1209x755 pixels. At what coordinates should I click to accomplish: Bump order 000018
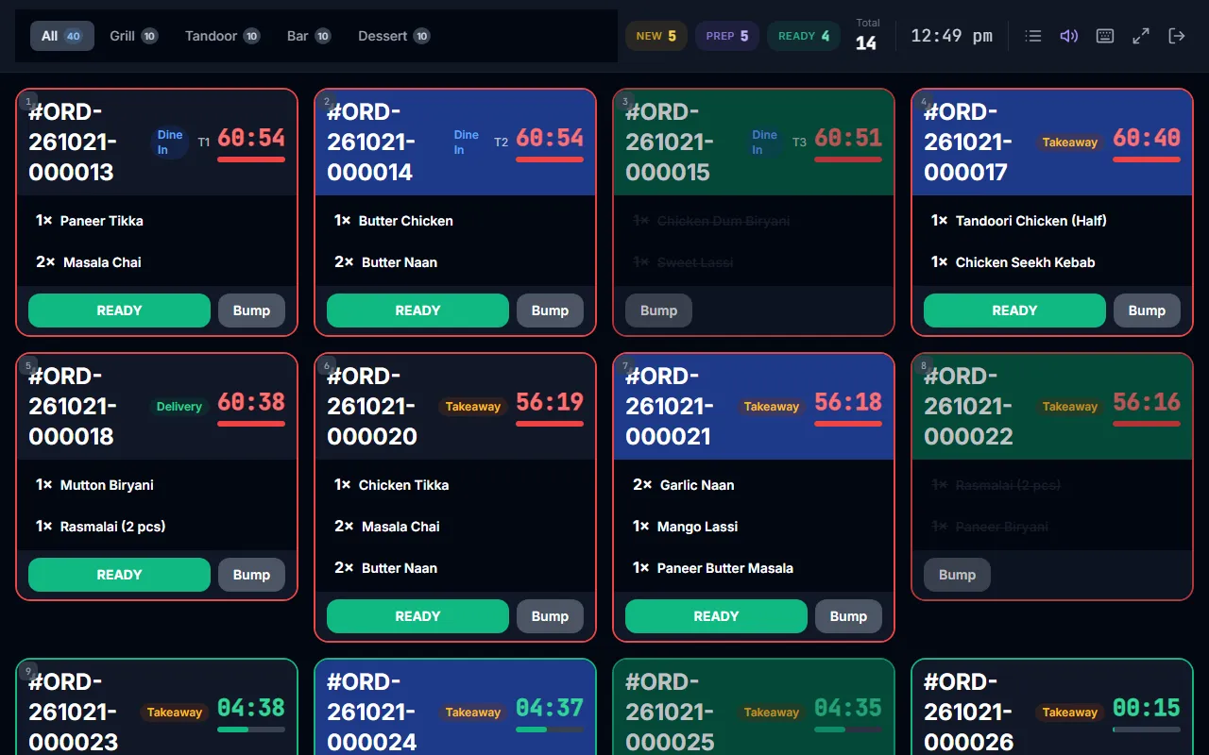click(251, 575)
